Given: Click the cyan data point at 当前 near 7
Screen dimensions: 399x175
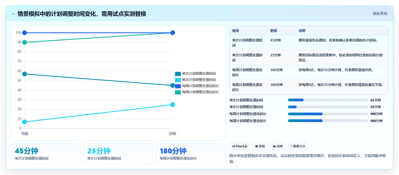Looking at the screenshot, I should (x=25, y=122).
